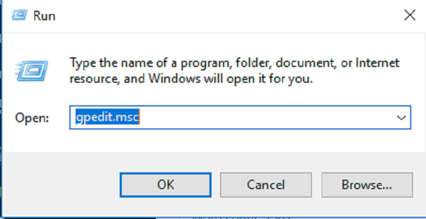Cancel the Run dialog

(266, 185)
